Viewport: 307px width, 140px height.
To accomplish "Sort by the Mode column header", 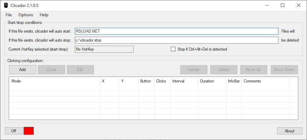I will click(54, 81).
